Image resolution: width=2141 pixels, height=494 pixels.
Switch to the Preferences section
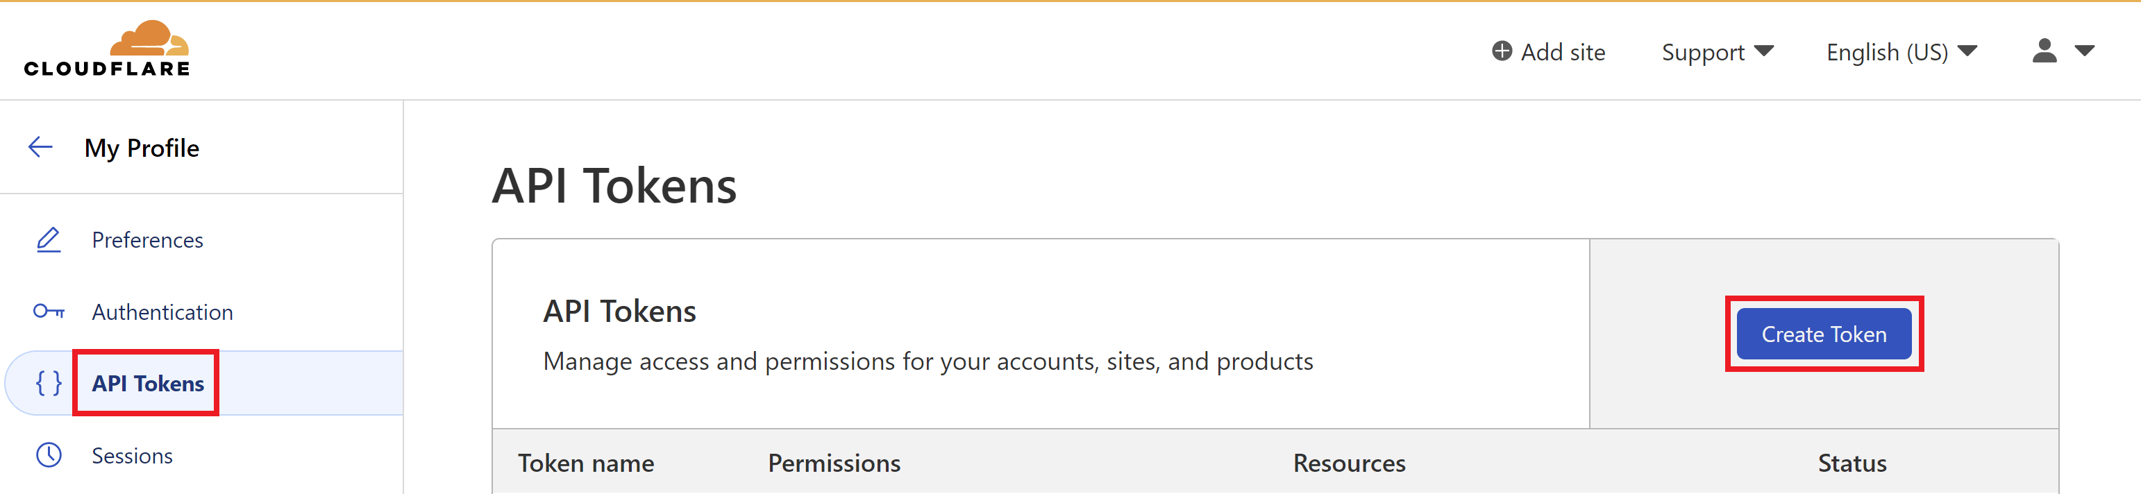tap(147, 239)
